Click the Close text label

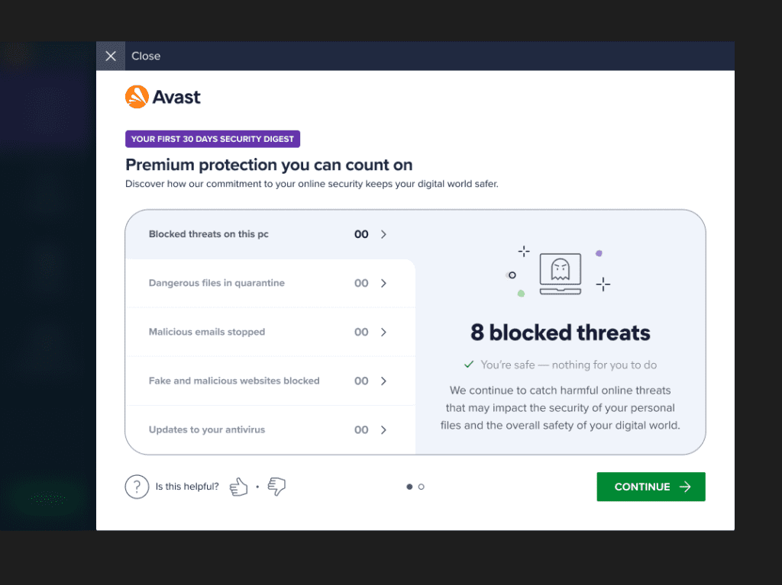[146, 56]
